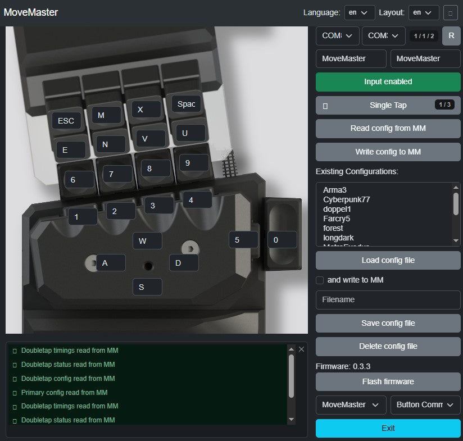Image resolution: width=463 pixels, height=441 pixels.
Task: Check the 'and write to MM' checkbox
Action: click(x=320, y=280)
